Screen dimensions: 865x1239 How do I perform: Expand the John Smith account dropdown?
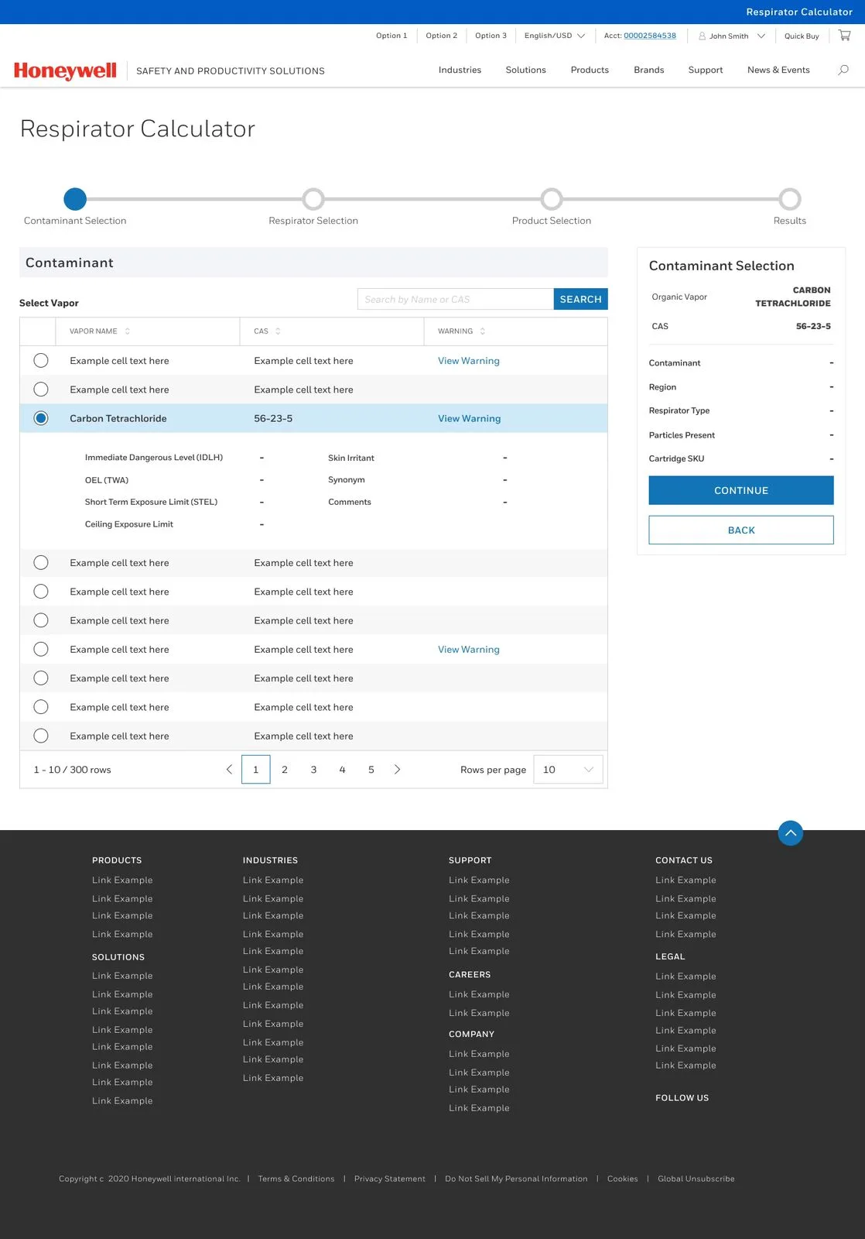tap(761, 36)
